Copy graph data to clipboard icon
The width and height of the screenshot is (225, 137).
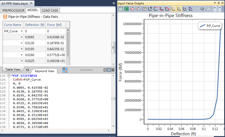coord(138,9)
